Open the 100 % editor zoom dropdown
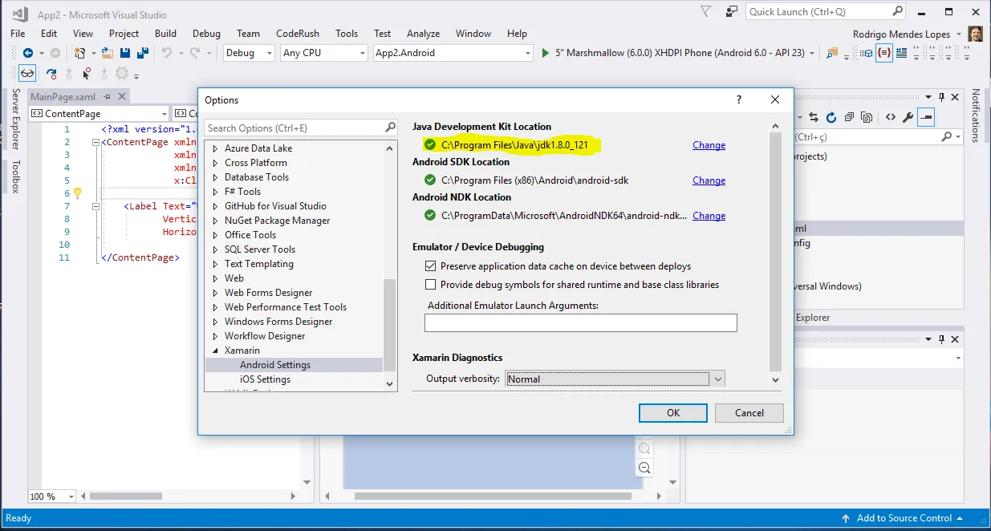This screenshot has width=991, height=531. pos(52,497)
